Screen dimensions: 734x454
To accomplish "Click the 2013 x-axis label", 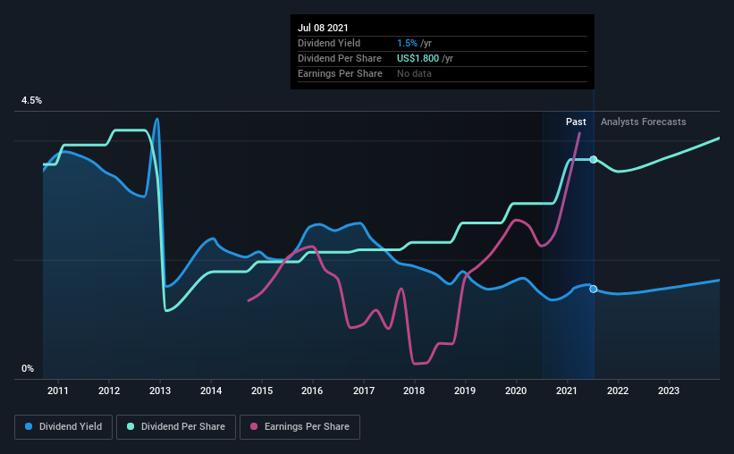I will [160, 391].
